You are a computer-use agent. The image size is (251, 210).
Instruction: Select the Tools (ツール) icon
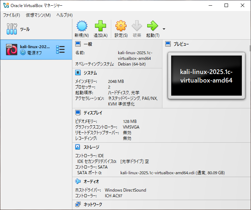[12, 29]
